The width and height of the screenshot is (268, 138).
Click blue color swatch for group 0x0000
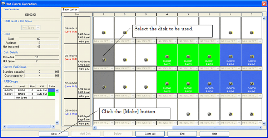point(51,90)
